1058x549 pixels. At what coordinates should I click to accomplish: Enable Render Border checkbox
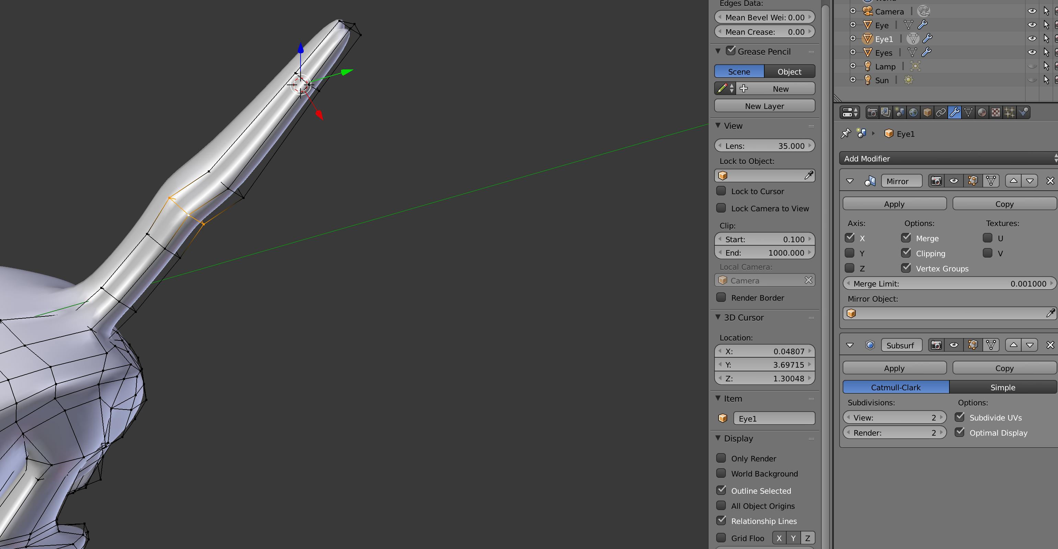[x=721, y=297]
